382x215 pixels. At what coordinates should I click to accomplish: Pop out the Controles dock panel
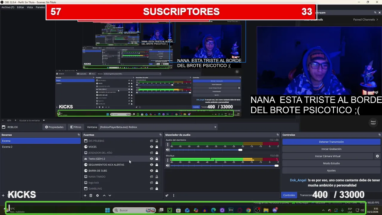pyautogui.click(x=379, y=135)
